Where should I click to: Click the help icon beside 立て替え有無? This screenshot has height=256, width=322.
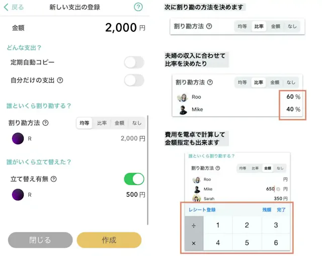(53, 179)
